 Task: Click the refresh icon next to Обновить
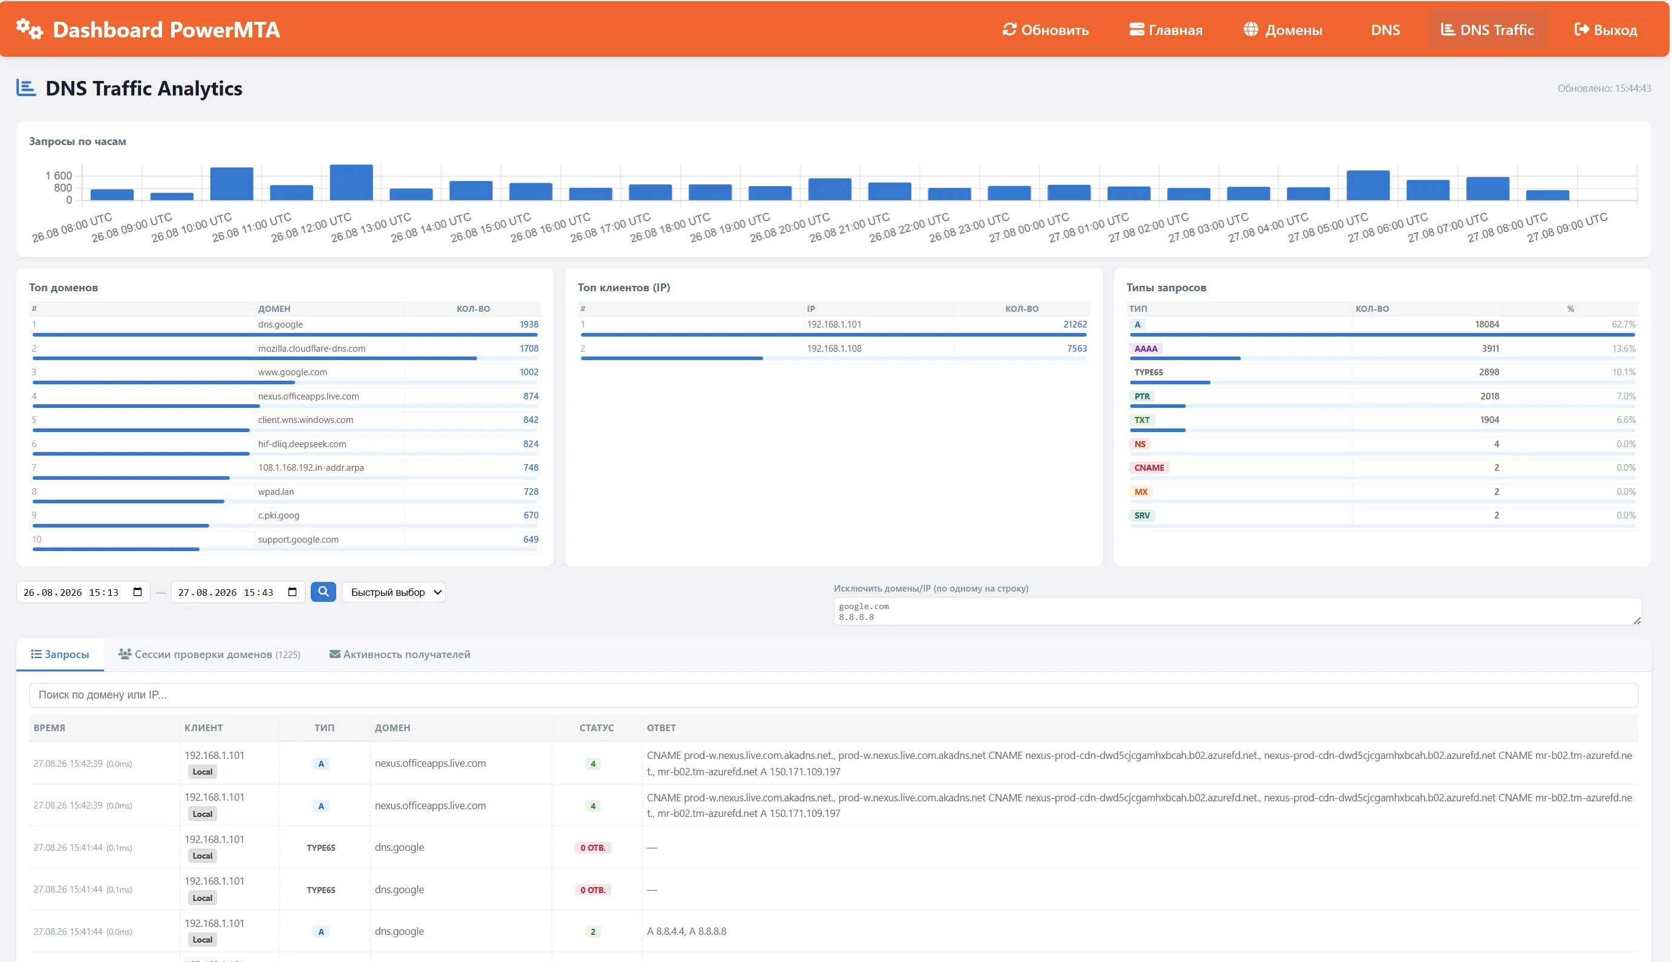pos(1009,30)
